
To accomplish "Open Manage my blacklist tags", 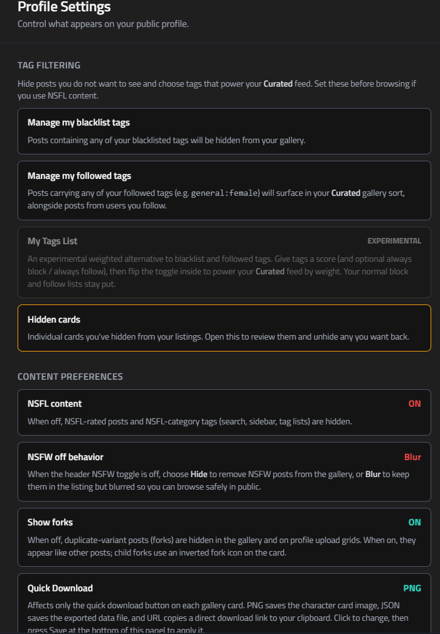I will coord(224,131).
